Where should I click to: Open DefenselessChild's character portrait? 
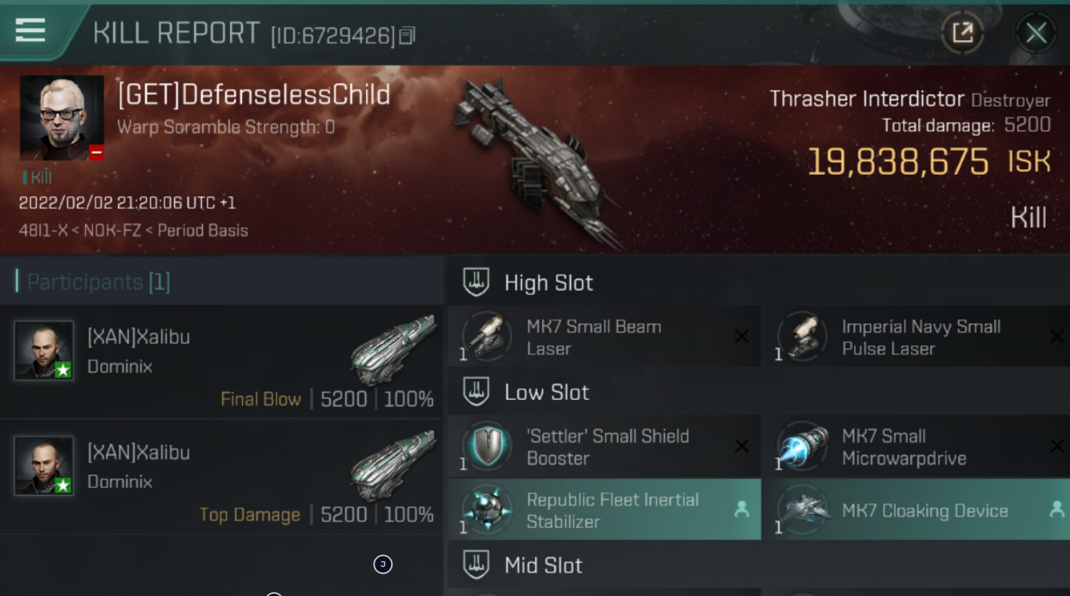tap(62, 117)
